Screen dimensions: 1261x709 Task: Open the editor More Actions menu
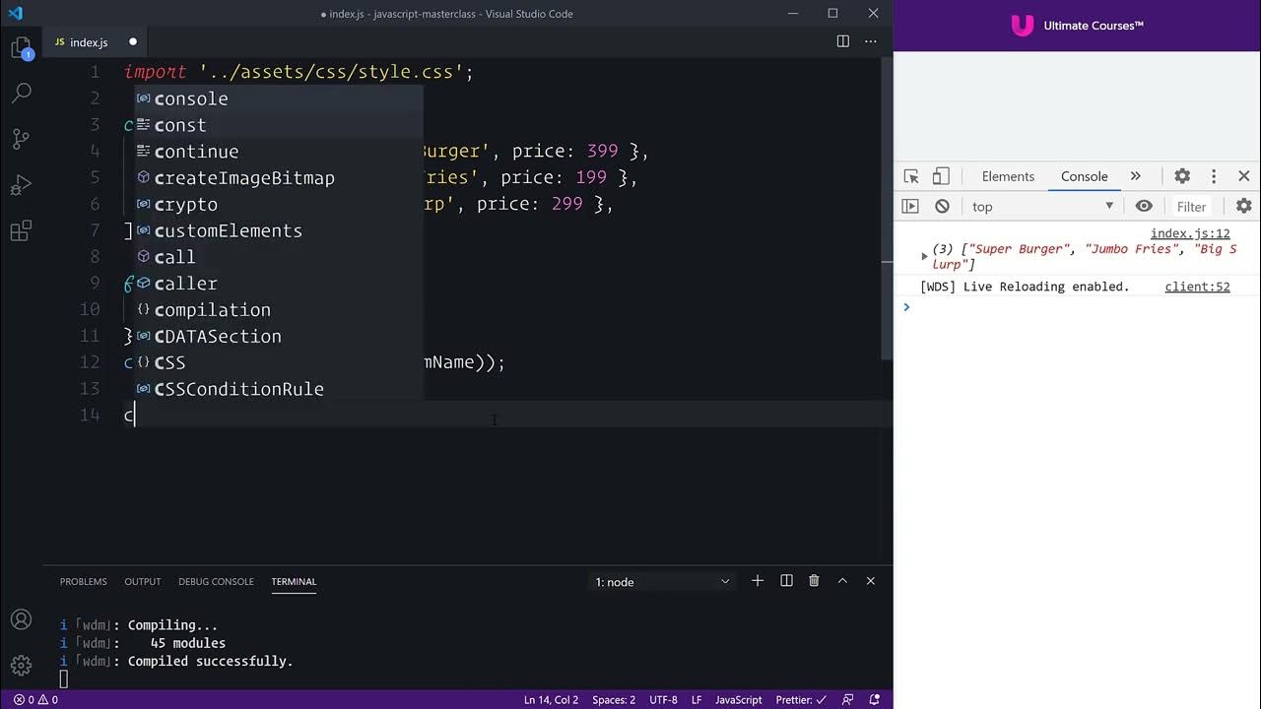[871, 41]
